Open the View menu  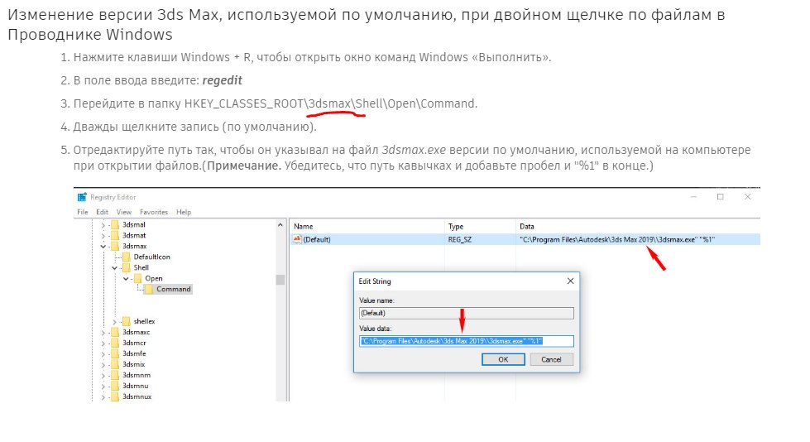[x=124, y=212]
